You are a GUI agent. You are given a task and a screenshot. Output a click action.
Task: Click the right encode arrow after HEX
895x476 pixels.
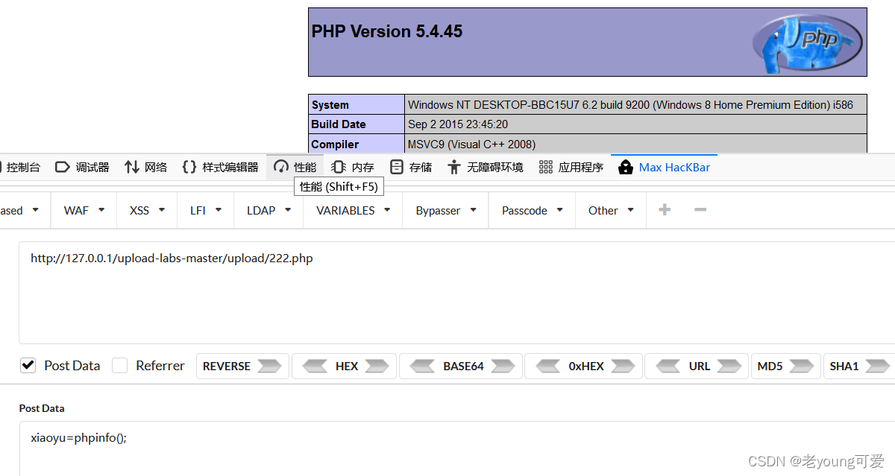coord(377,366)
